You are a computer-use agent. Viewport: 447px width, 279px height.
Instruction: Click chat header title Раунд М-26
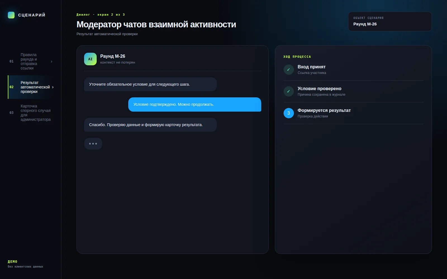pyautogui.click(x=113, y=56)
